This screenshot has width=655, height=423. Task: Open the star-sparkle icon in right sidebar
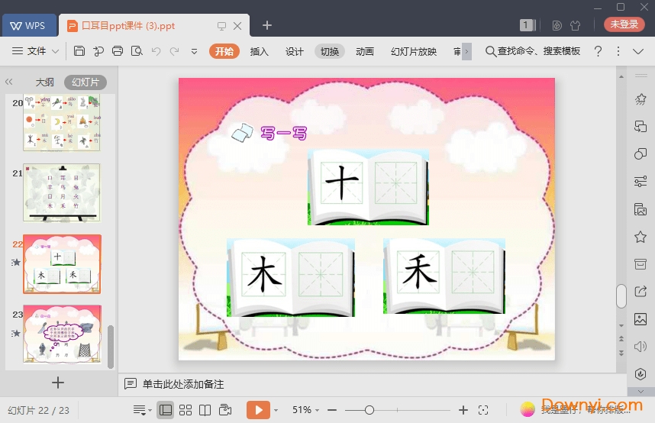(x=640, y=99)
